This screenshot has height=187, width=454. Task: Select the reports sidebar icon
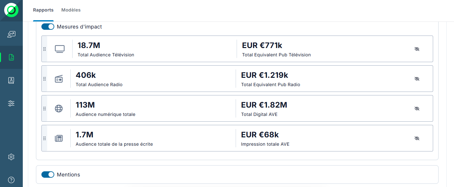(11, 57)
